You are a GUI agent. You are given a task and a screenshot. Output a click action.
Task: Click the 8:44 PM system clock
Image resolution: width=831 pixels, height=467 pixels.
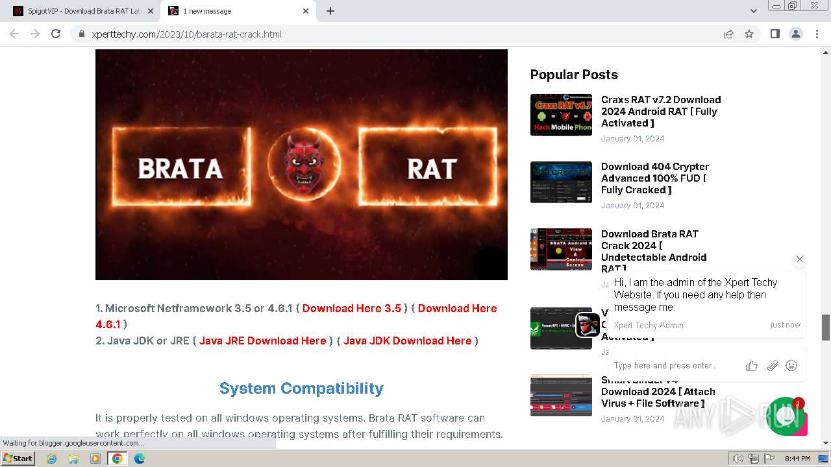[797, 459]
